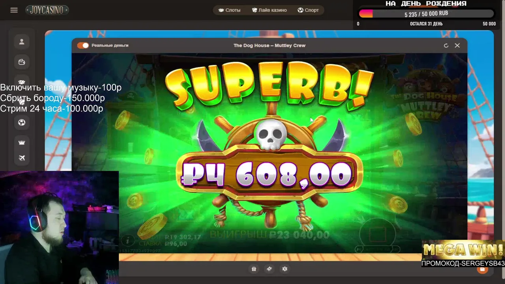Open the ticket icon below the game

[269, 269]
